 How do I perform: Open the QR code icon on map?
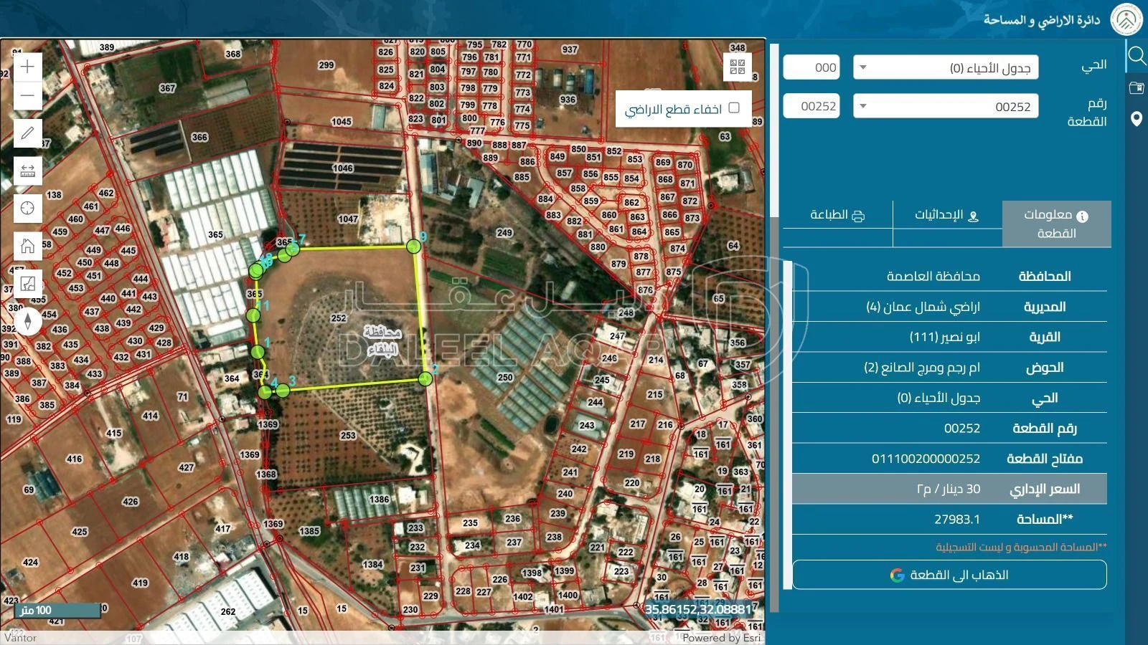738,67
